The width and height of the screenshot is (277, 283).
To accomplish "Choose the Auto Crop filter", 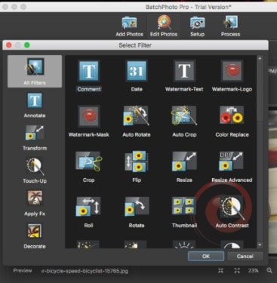I will coord(184,122).
